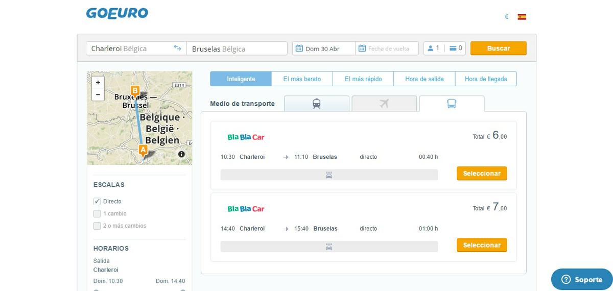Screen dimensions: 613x291
Task: Click the Spanish flag language icon
Action: pyautogui.click(x=522, y=17)
